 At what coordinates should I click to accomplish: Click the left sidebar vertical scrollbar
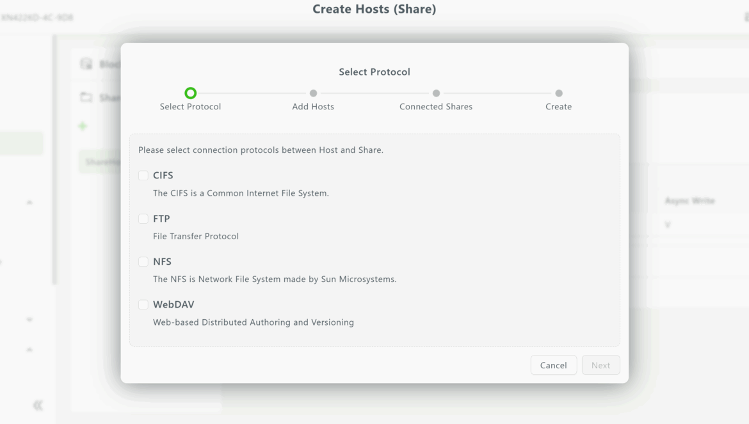(54, 160)
